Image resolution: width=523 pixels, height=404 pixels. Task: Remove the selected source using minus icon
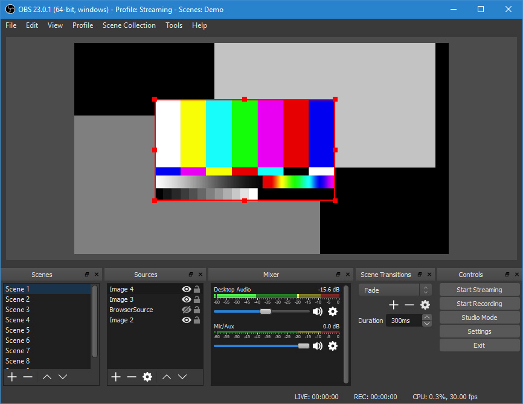132,377
